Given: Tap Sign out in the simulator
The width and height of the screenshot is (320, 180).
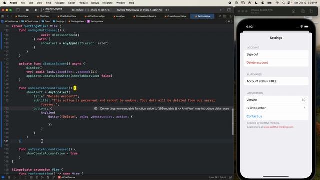Looking at the screenshot, I should 276,54.
